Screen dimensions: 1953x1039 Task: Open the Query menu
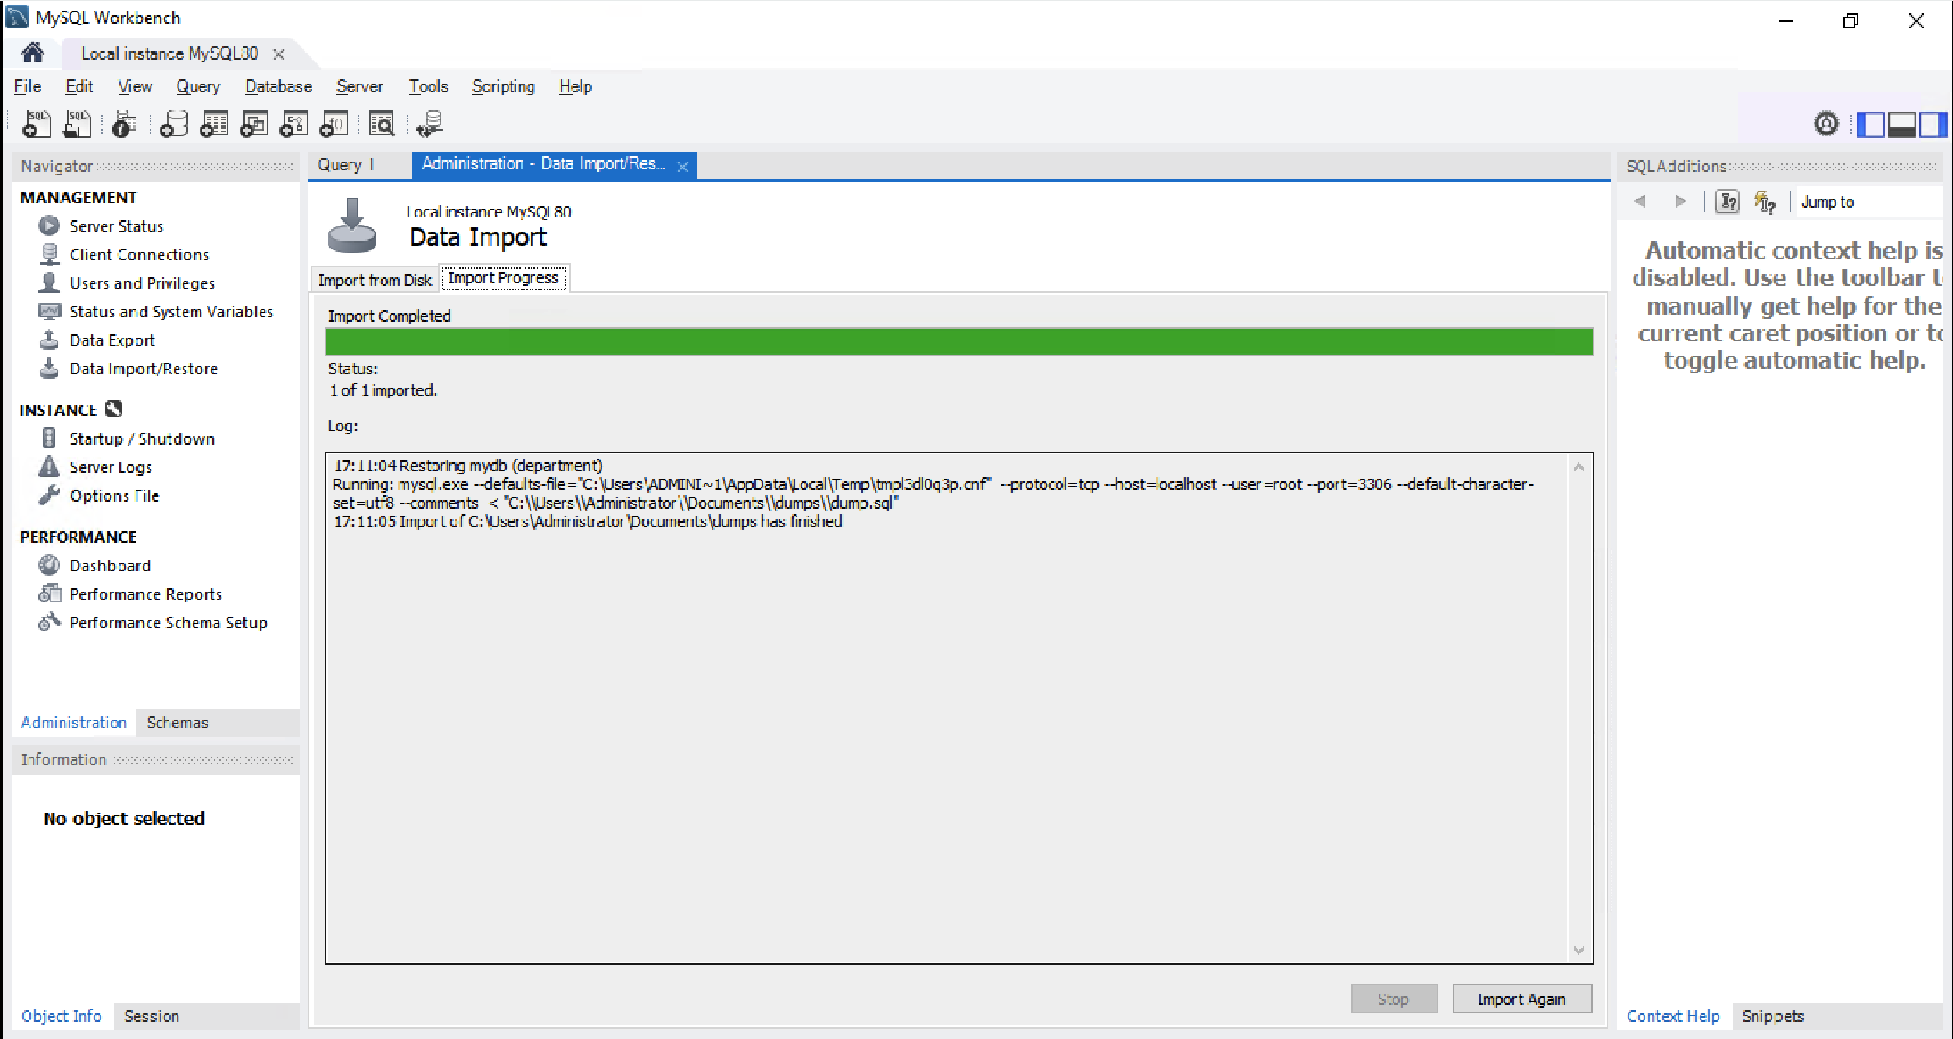click(198, 86)
